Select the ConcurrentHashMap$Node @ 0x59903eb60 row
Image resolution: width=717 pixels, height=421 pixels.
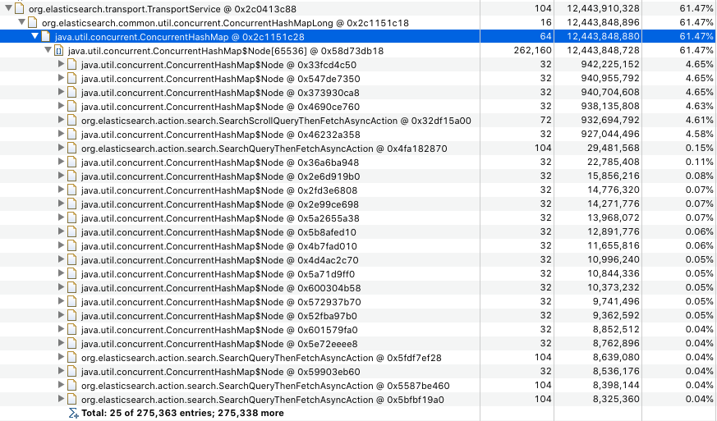point(358,371)
